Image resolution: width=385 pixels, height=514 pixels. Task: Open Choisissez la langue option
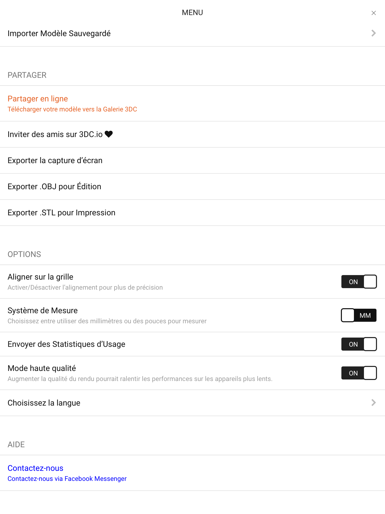pos(192,403)
